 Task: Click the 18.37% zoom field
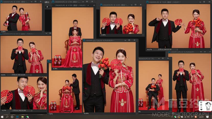coord(149,50)
